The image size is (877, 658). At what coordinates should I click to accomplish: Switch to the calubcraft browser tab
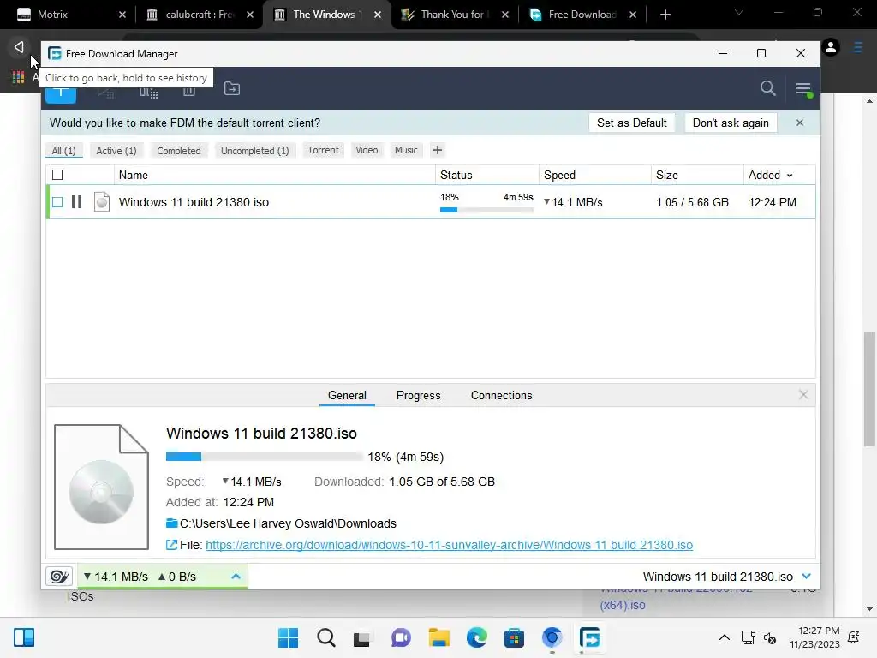pyautogui.click(x=199, y=15)
